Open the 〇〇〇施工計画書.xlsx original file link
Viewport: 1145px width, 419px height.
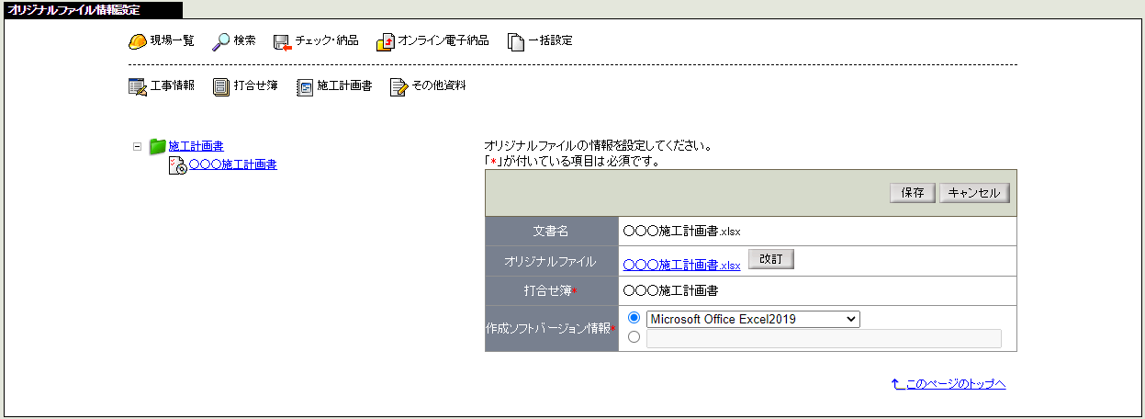pyautogui.click(x=681, y=265)
